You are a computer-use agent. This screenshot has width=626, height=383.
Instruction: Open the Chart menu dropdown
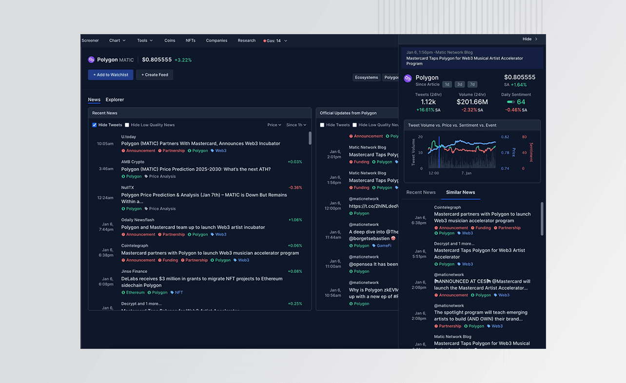coord(117,40)
